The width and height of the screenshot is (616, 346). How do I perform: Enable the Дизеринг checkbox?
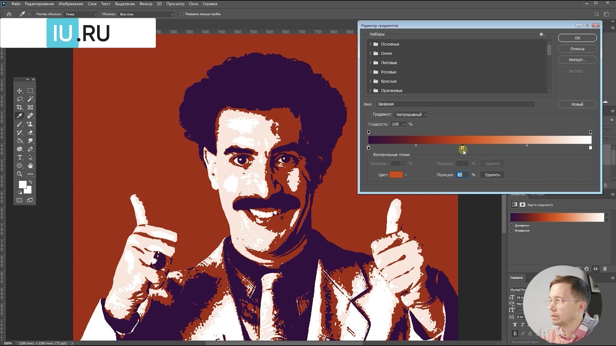(x=511, y=225)
